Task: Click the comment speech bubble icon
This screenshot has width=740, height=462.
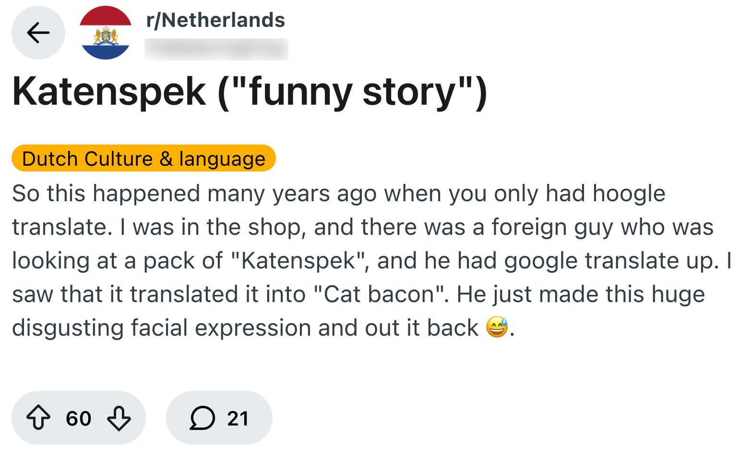Action: 202,418
